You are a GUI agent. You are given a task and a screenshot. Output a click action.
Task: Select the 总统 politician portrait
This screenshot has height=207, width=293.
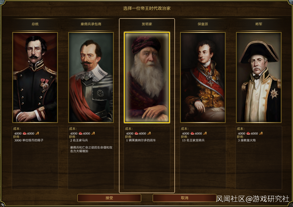pos(35,77)
